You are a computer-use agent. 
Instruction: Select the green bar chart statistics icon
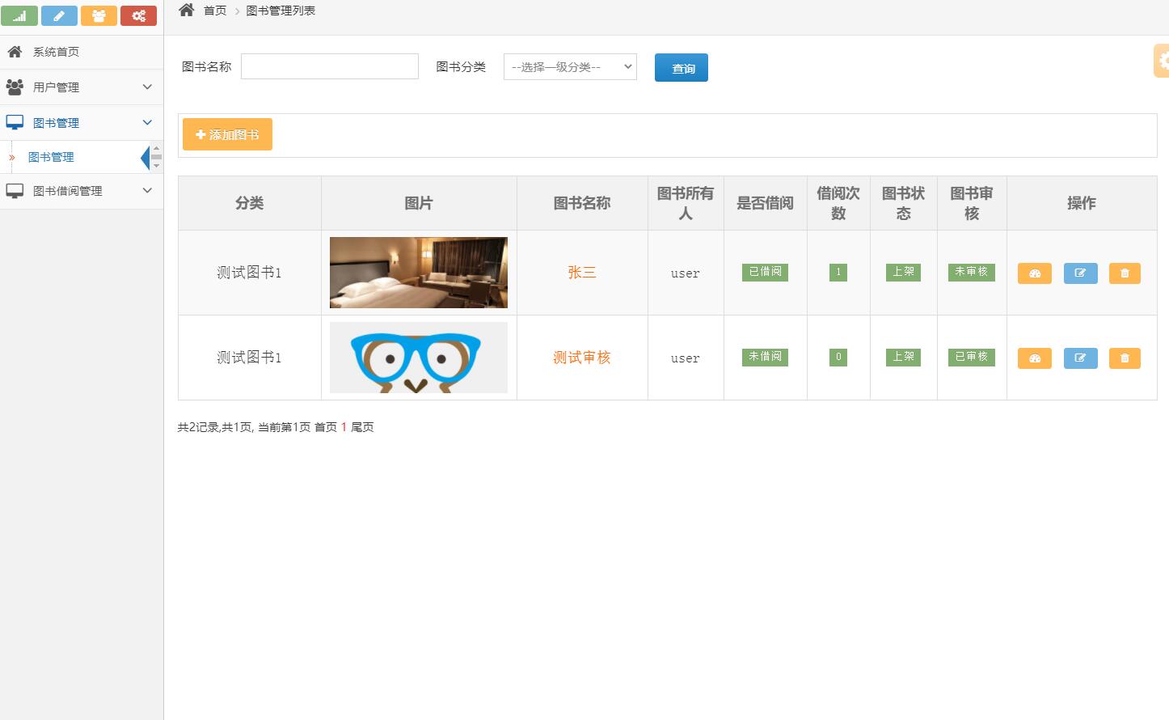(x=19, y=15)
